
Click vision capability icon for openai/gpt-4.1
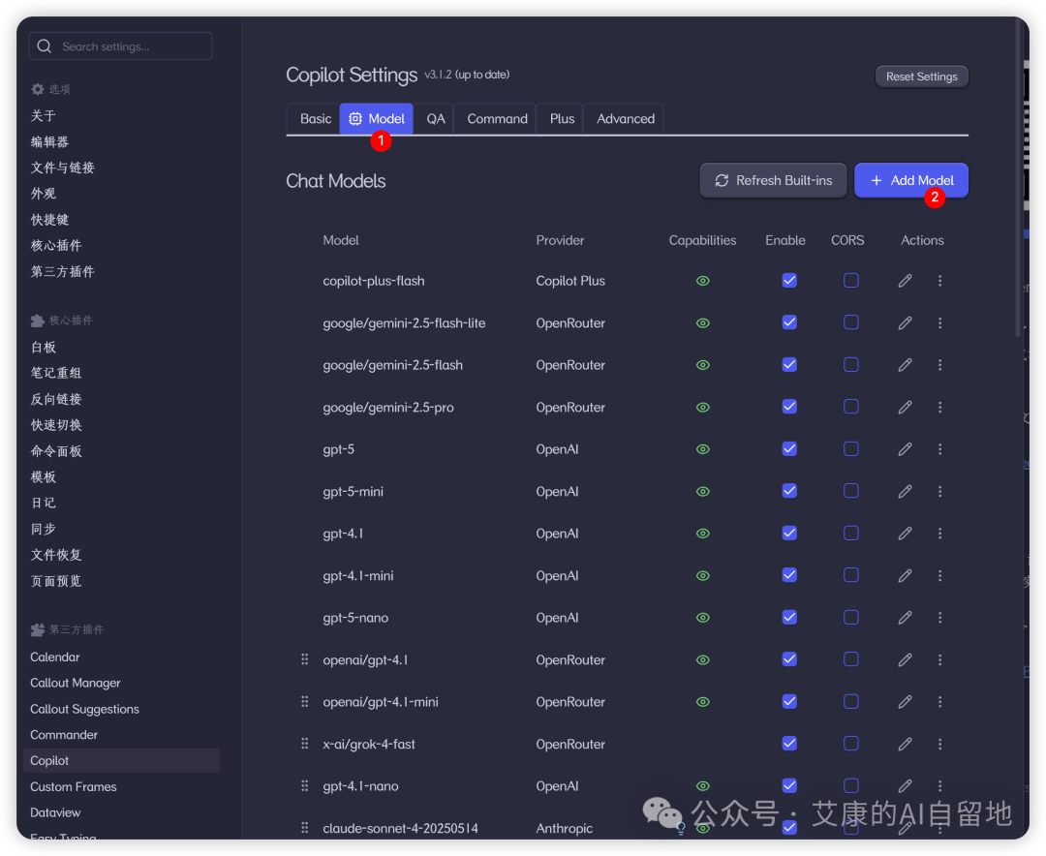702,659
